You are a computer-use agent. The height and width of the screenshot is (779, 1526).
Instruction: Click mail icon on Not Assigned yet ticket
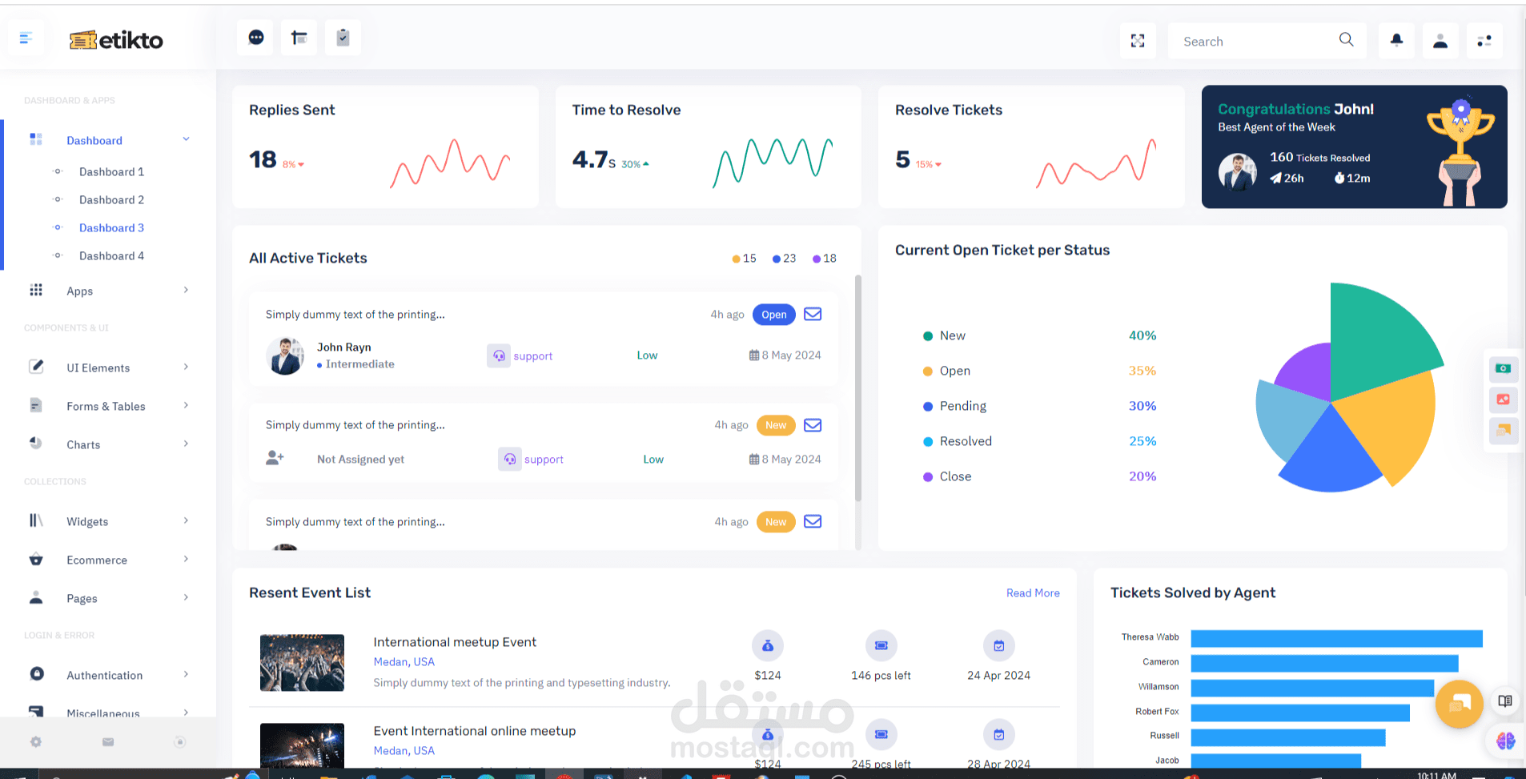tap(813, 425)
